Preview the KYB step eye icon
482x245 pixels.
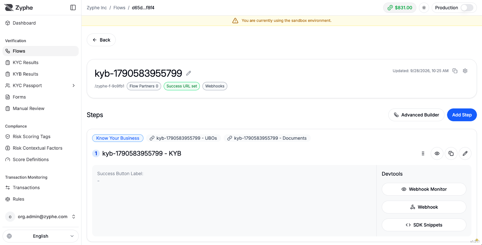[437, 153]
